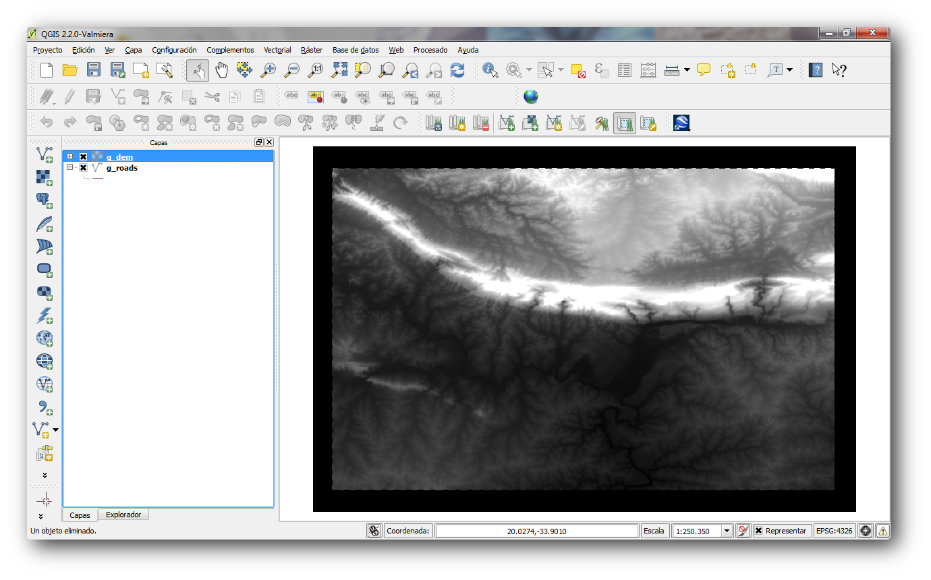Viewport: 931px width, 580px height.
Task: Click the Google Earth plugin icon
Action: [681, 123]
